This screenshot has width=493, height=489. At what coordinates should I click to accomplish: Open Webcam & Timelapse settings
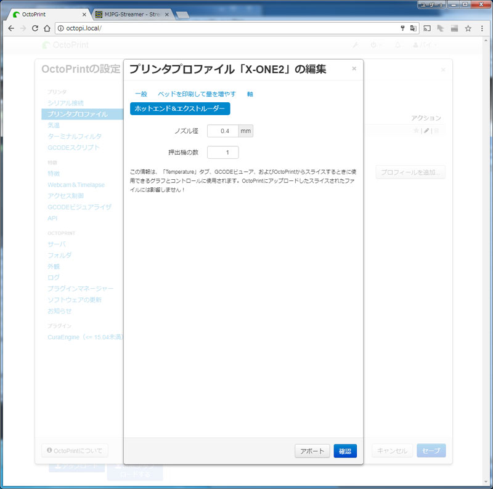76,185
